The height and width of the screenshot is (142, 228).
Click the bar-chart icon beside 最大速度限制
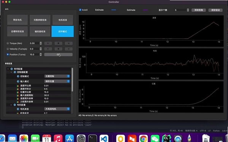(x=18, y=95)
